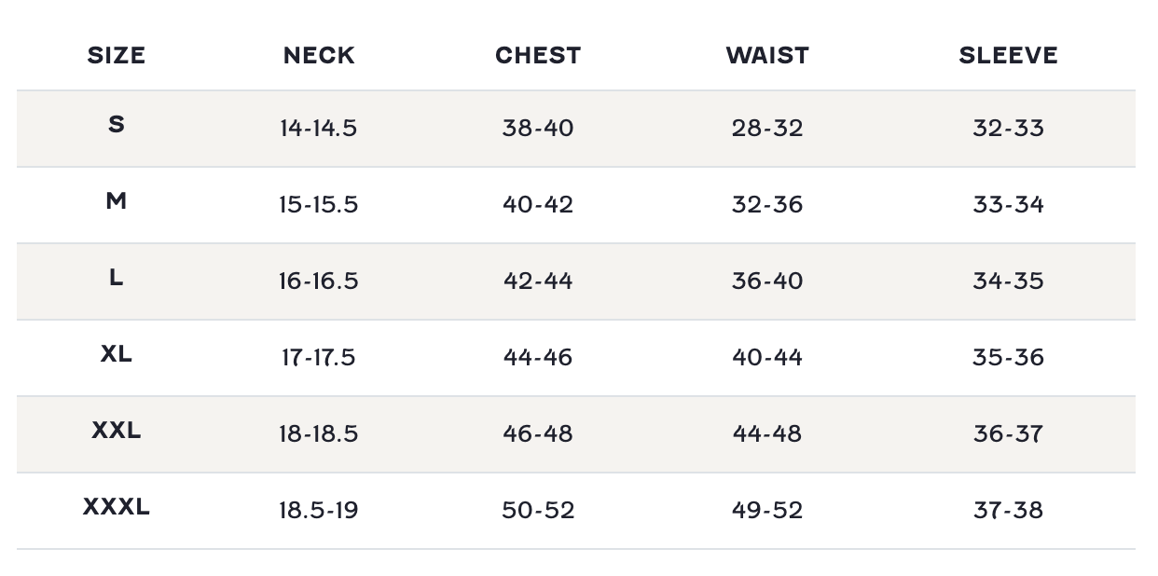Viewport: 1158px width, 576px height.
Task: Click waist measurement 36-40
Action: pyautogui.click(x=767, y=281)
